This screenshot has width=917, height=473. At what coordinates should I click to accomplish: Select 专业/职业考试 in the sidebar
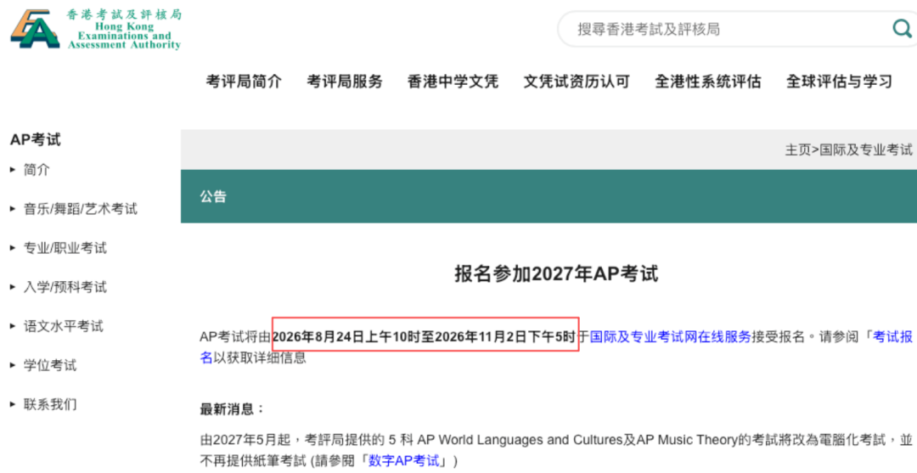[x=65, y=248]
